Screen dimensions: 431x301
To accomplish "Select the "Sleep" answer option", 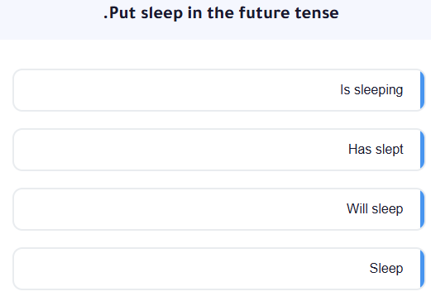I will [219, 269].
